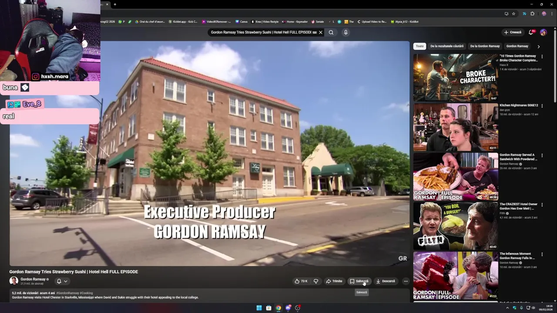Open the red cake "Infamous Moment" thumbnail
The height and width of the screenshot is (313, 557).
(x=456, y=275)
